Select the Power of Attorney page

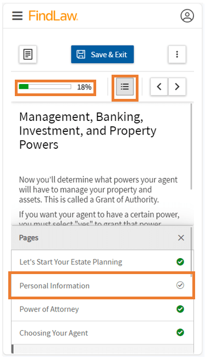(x=102, y=309)
